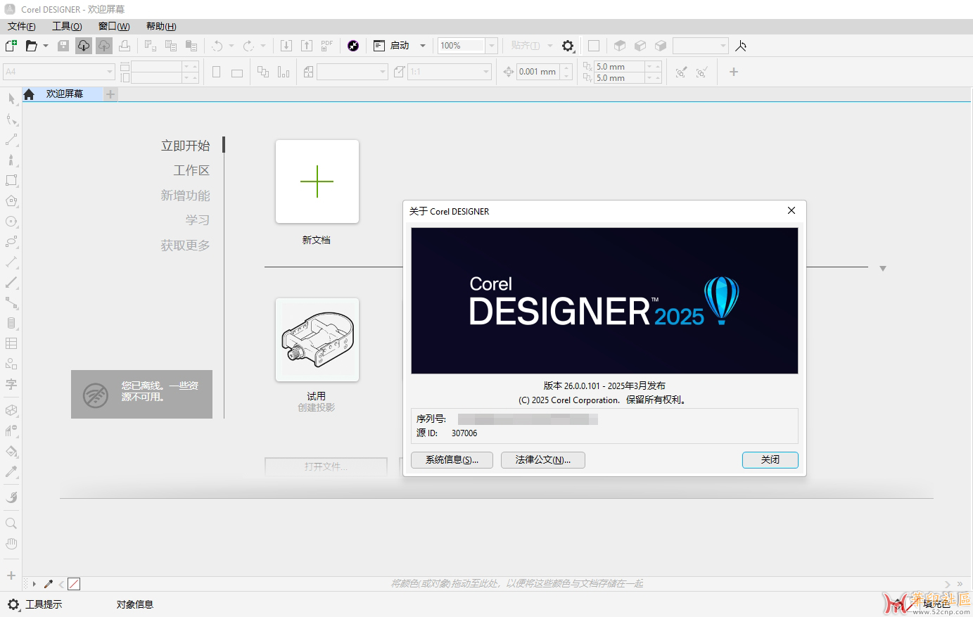Expand the color palette flyout arrow
Image resolution: width=973 pixels, height=617 pixels.
34,584
